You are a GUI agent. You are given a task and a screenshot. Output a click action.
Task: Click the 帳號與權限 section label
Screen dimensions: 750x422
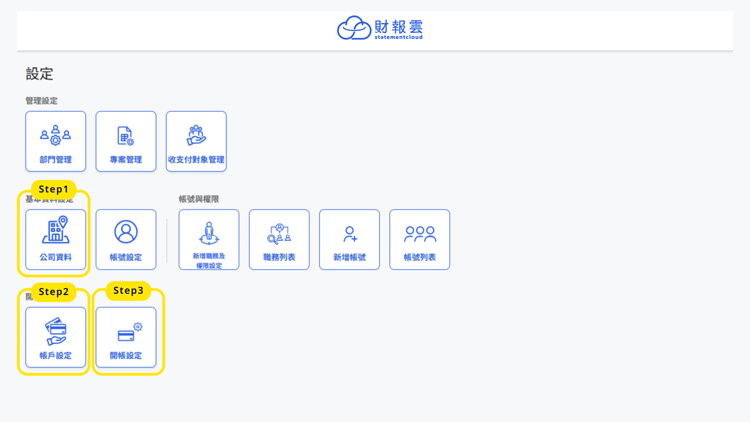[x=199, y=199]
